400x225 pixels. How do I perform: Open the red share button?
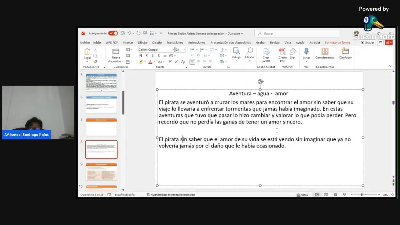click(389, 42)
